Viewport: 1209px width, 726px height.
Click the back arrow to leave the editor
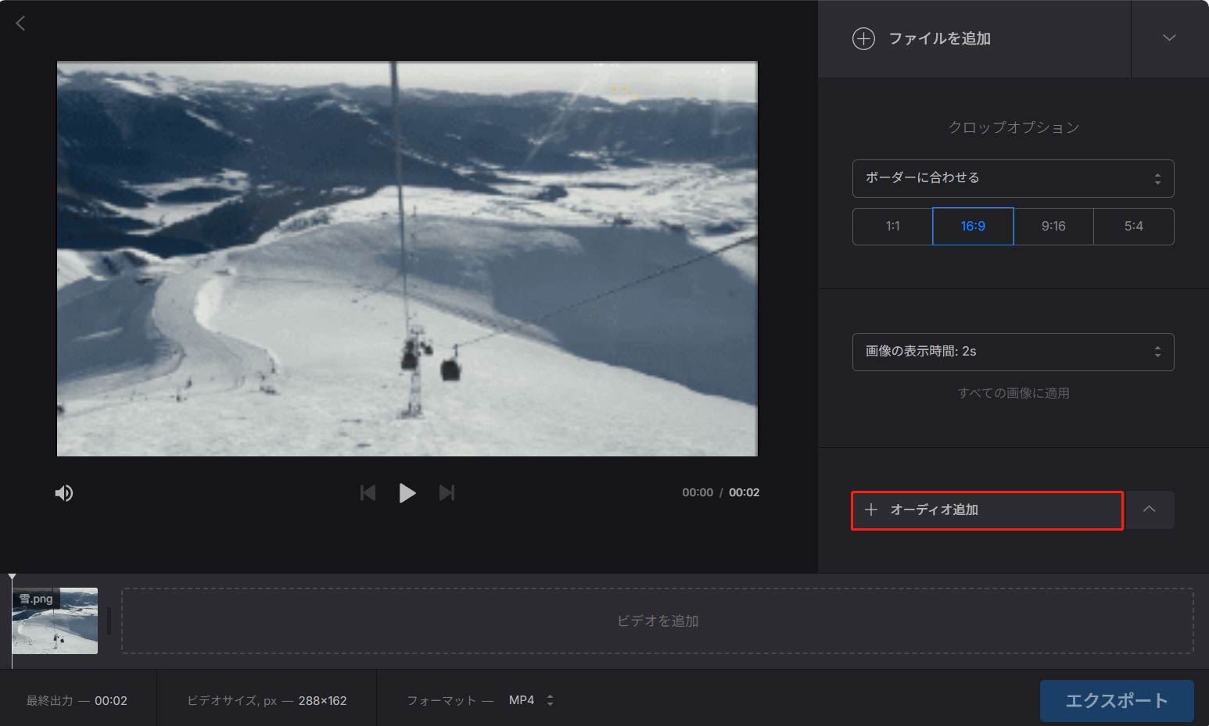coord(20,23)
